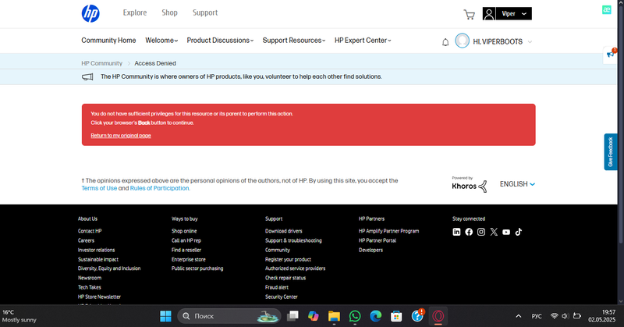The image size is (624, 327).
Task: Open HP's TikTok icon
Action: 518,232
